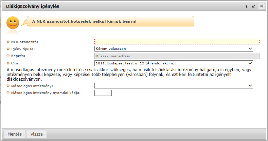The image size is (268, 141).
Task: Click the NEK azonosító hint message bubble
Action: (x=110, y=21)
